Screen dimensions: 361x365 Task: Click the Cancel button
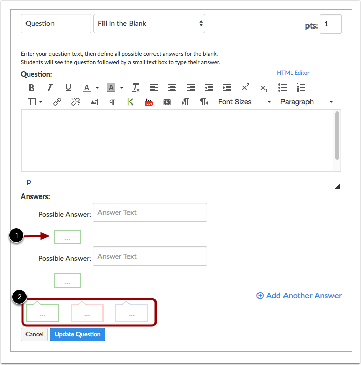34,334
